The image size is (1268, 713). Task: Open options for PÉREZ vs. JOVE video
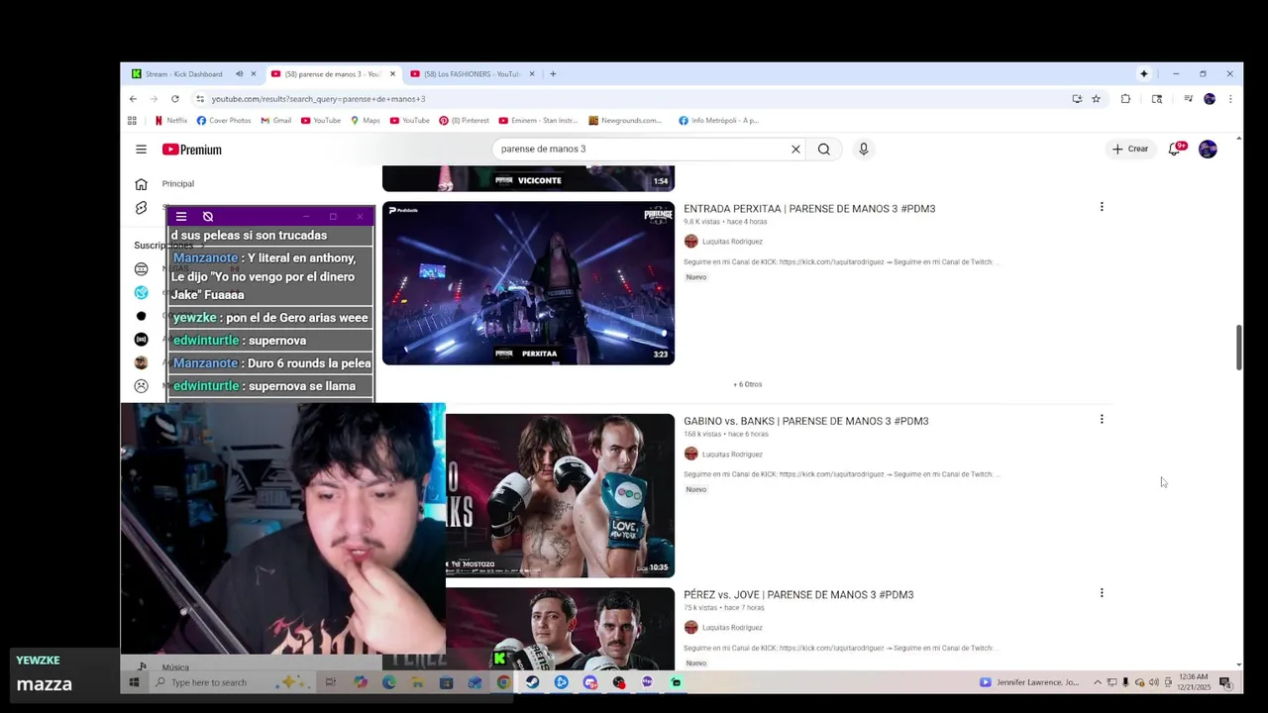pos(1102,593)
